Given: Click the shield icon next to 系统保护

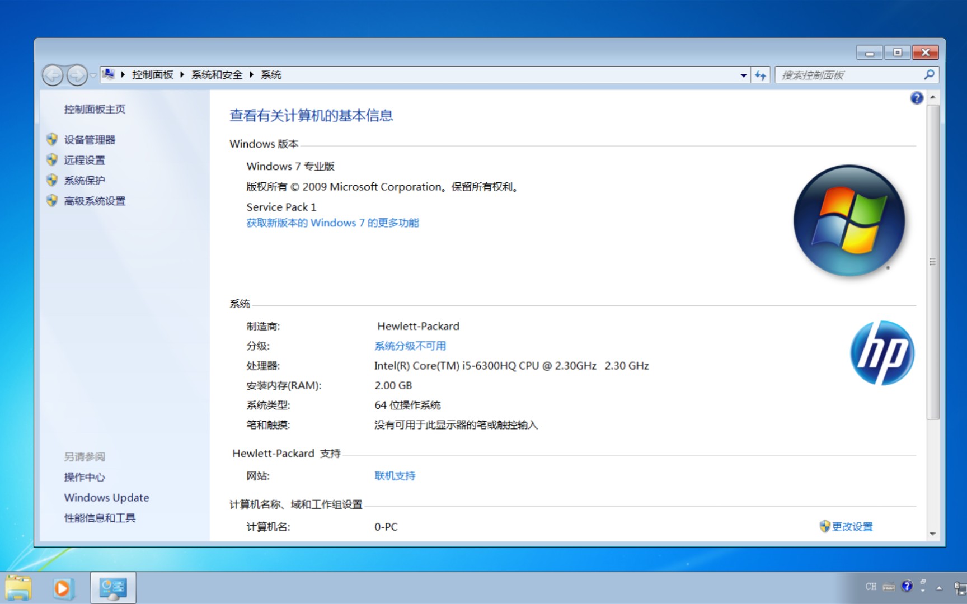Looking at the screenshot, I should pos(52,180).
